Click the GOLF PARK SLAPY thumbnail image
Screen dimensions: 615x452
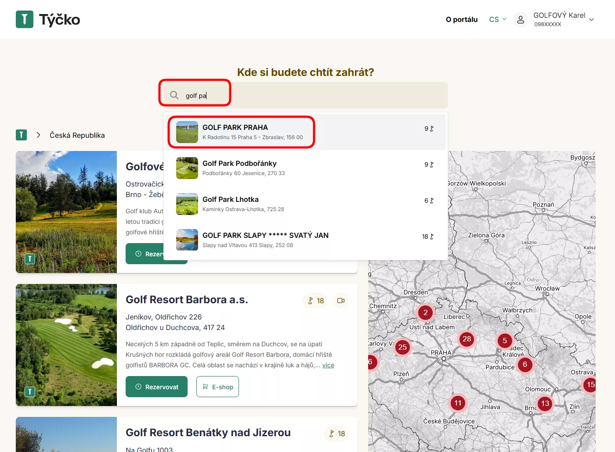(x=187, y=240)
